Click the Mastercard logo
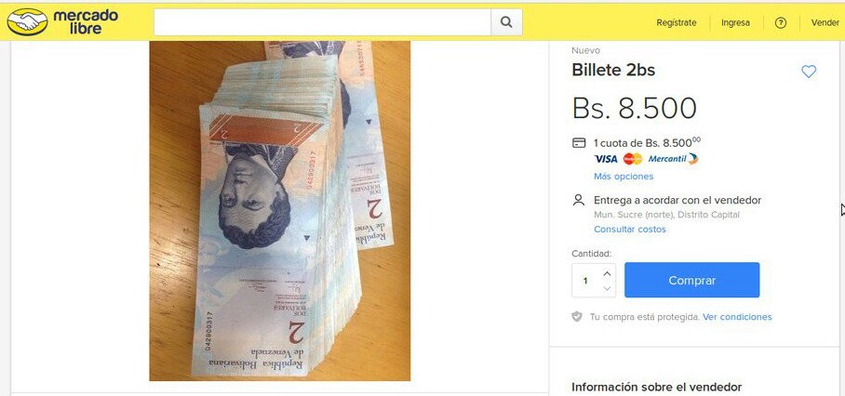Screen dimensions: 845x396 (x=633, y=159)
